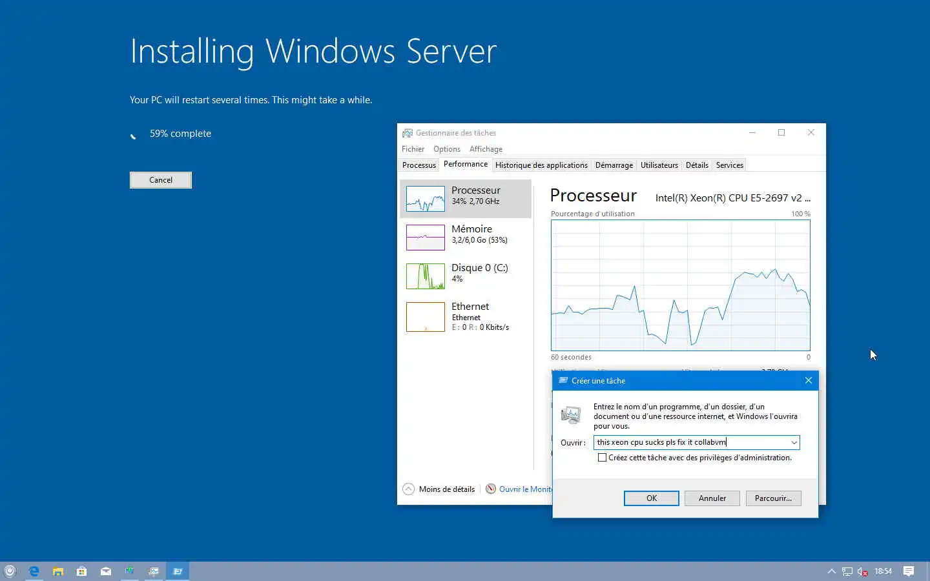Click the E: 0 R: 0 Kbits/s text

pos(480,327)
